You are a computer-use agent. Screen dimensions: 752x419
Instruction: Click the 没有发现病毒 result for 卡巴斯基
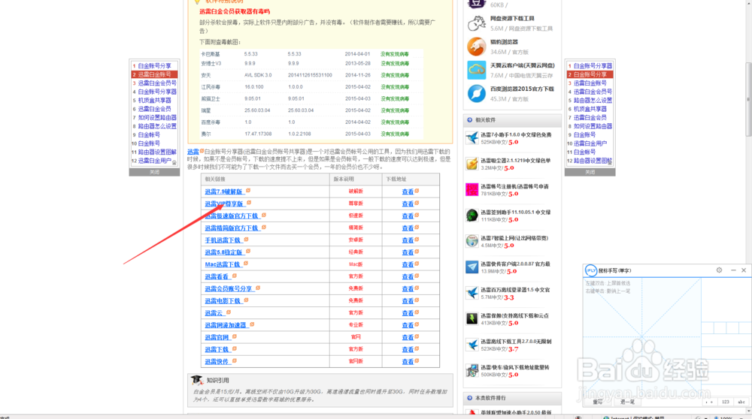point(395,54)
